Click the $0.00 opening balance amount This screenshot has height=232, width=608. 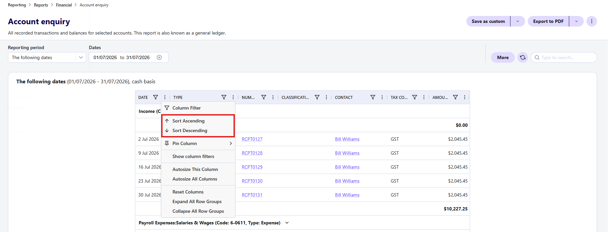462,125
